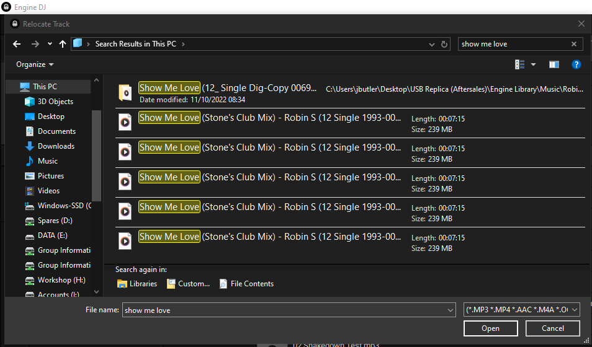Open the view options dropdown arrow
The image size is (592, 347).
[534, 64]
